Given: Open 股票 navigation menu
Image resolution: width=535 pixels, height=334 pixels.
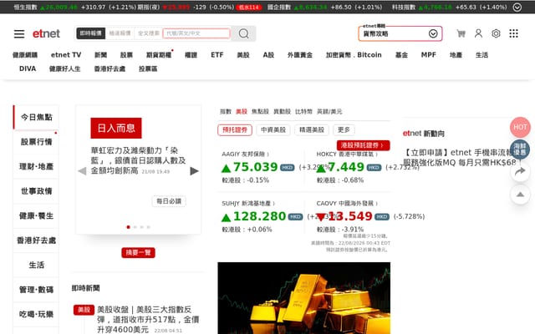Looking at the screenshot, I should coord(126,55).
